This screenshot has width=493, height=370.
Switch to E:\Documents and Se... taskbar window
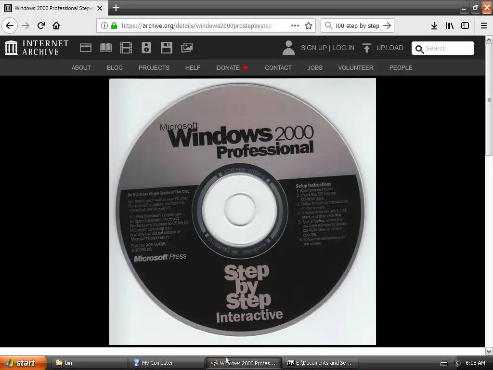(x=320, y=363)
